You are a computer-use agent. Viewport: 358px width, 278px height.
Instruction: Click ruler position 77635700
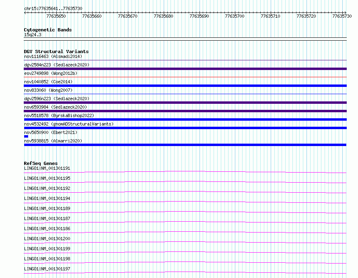235,16
